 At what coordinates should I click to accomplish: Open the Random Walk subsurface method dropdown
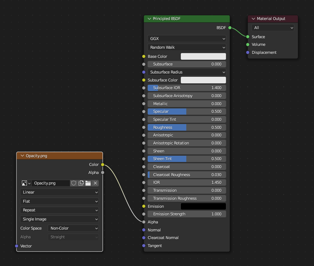click(187, 47)
